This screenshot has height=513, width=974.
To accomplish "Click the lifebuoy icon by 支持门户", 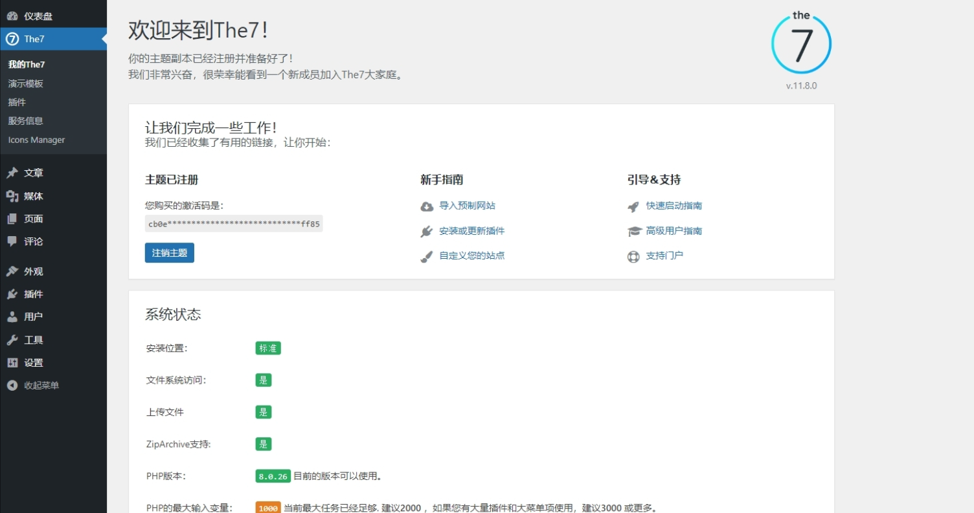I will [633, 256].
